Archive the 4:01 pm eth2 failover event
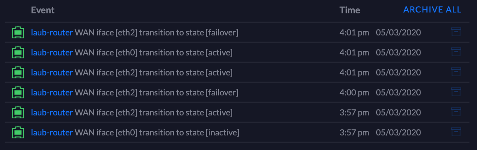 tap(456, 32)
